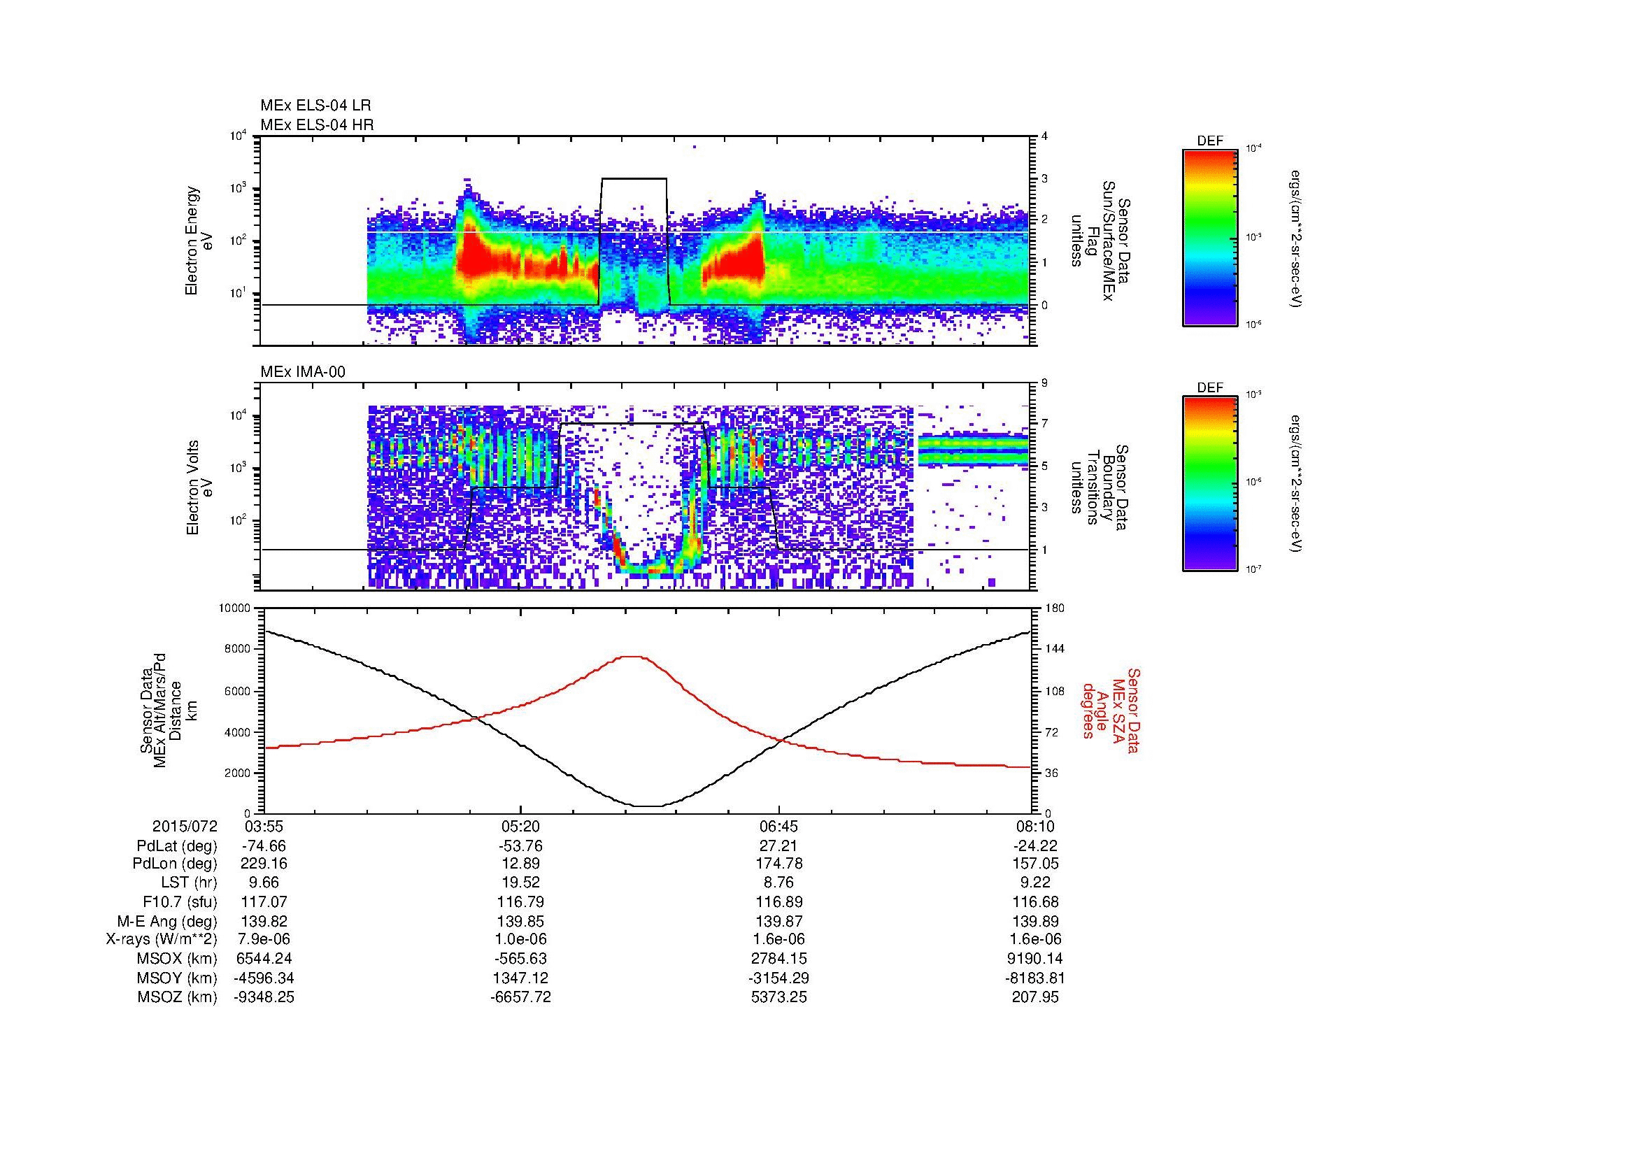Click the '180' SZA axis tick
Screen dimensions: 1636x1156
[1055, 609]
